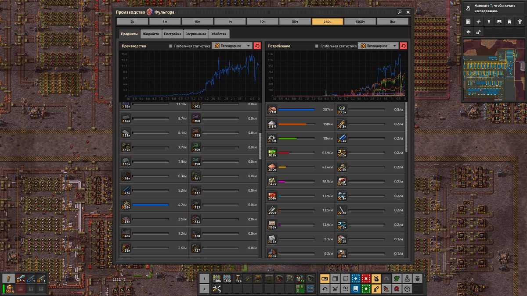The height and width of the screenshot is (296, 527).
Task: Open Production quality dropdown 'Легендарное'
Action: coord(232,46)
